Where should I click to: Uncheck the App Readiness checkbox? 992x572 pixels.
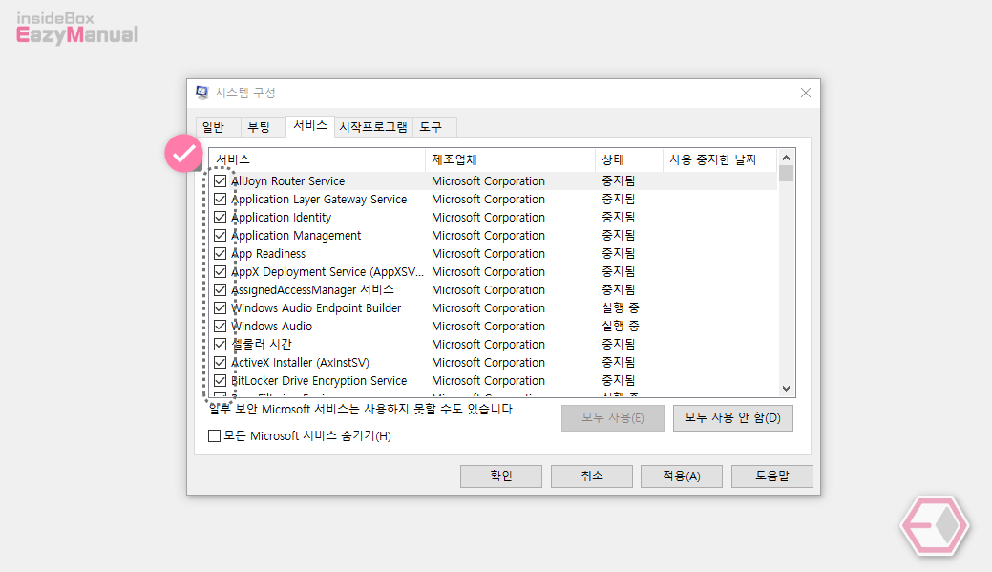click(221, 254)
